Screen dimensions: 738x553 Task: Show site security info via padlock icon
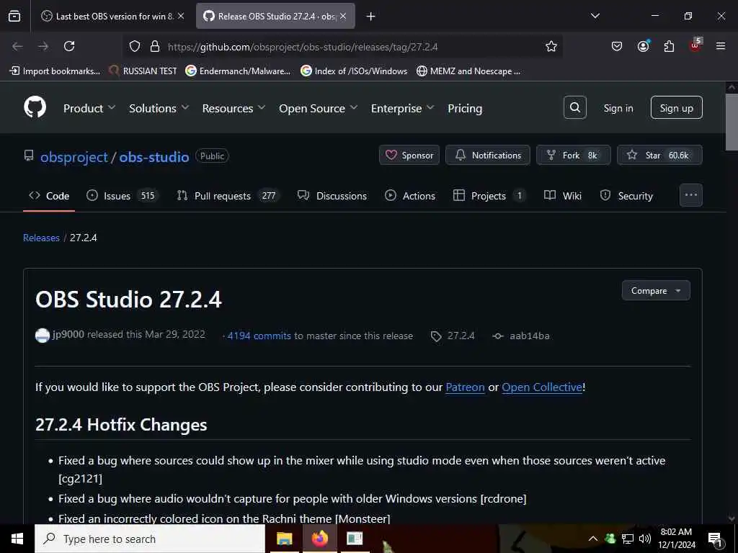click(154, 46)
